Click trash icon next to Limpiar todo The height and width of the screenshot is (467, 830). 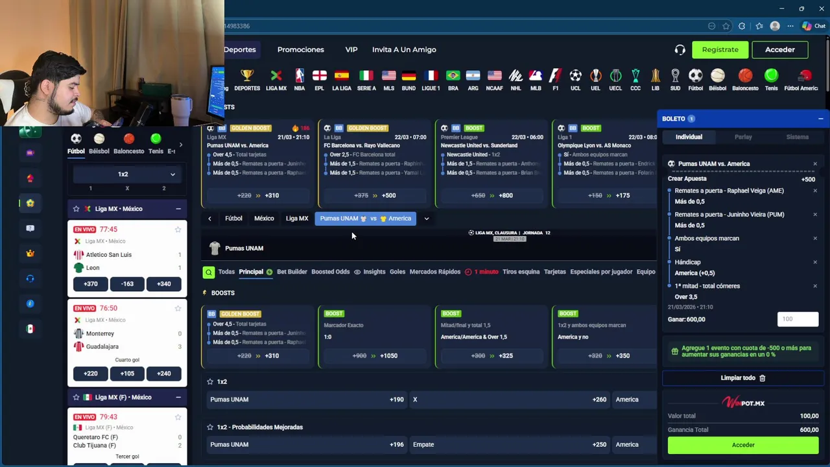click(763, 378)
